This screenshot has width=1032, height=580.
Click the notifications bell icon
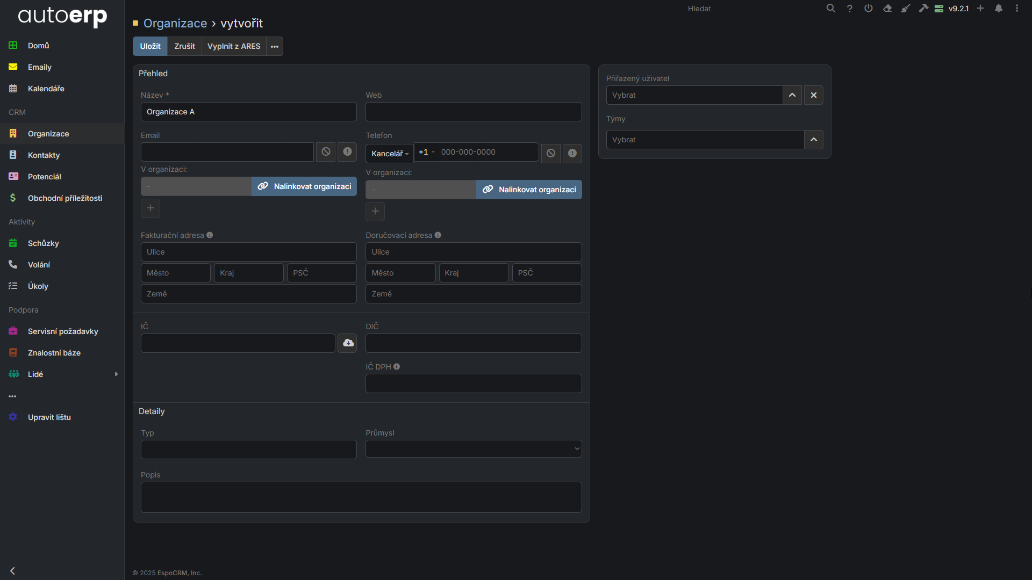click(999, 9)
